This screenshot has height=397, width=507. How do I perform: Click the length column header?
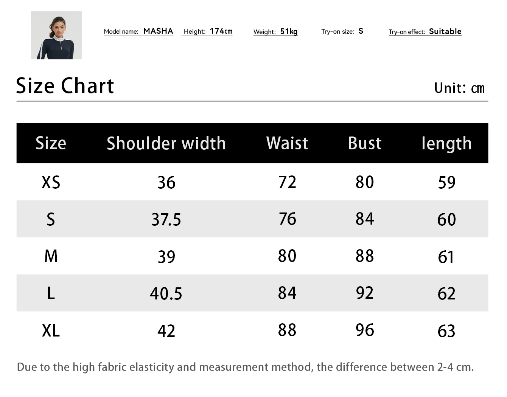446,144
